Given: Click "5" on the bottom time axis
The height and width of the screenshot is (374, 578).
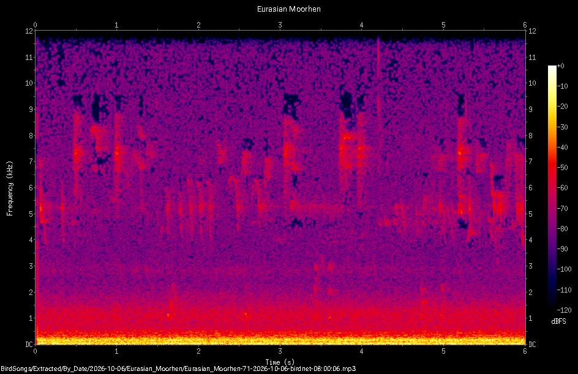Looking at the screenshot, I should pos(443,351).
